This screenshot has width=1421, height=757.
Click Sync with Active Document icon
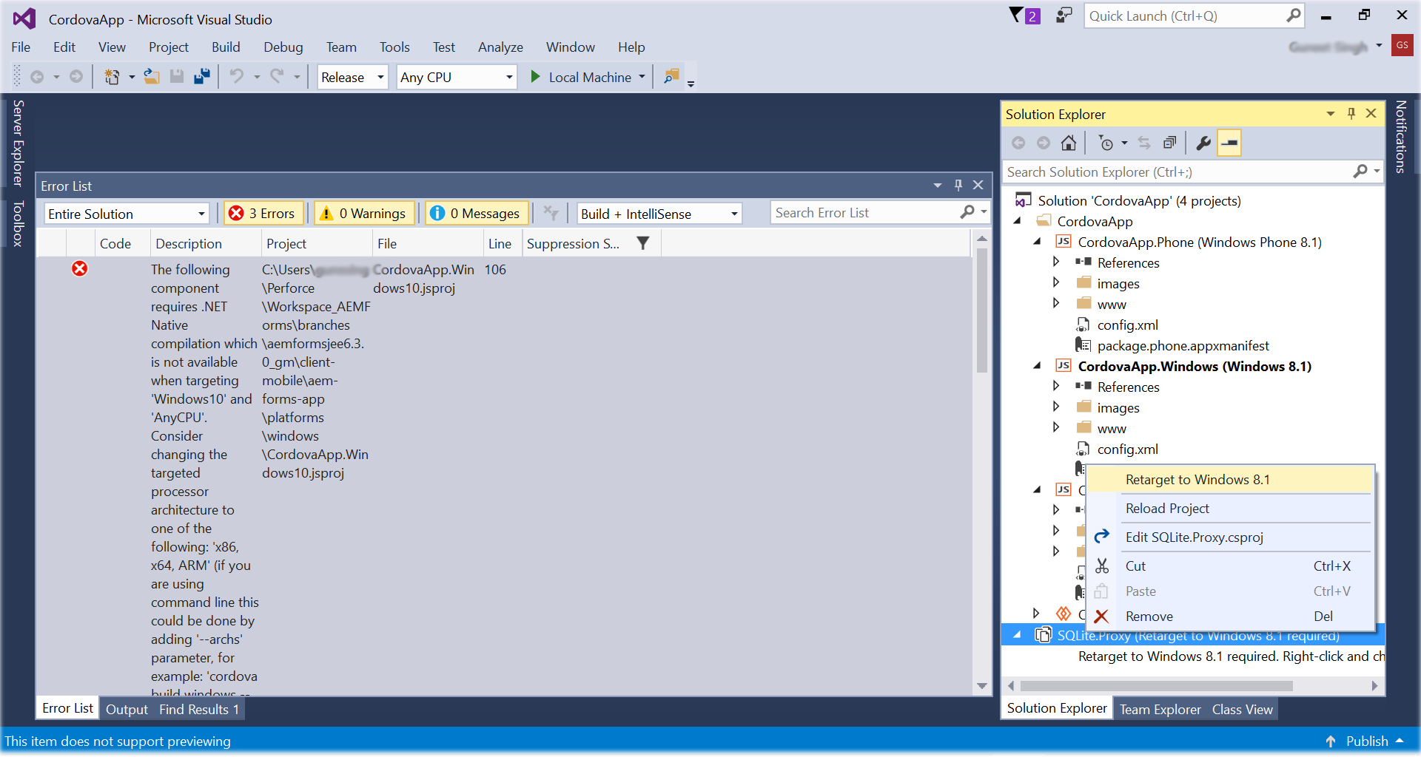(1144, 143)
